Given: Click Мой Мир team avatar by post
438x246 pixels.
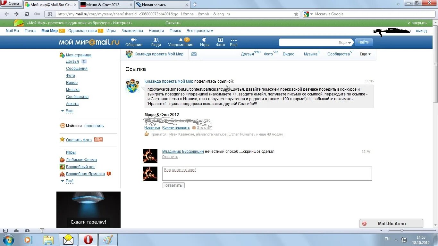Looking at the screenshot, I should [133, 86].
